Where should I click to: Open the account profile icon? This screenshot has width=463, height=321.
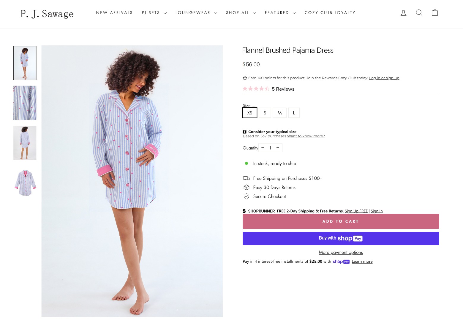coord(403,13)
